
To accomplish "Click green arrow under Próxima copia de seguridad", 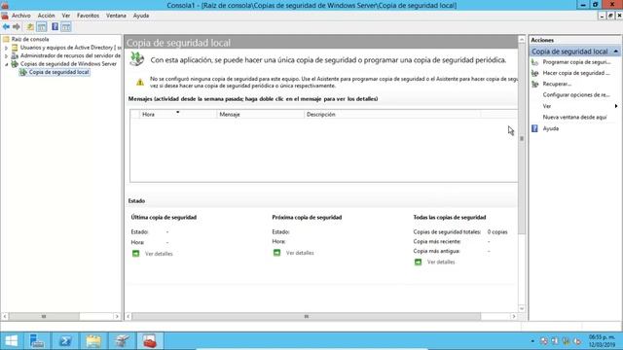I will pos(276,253).
